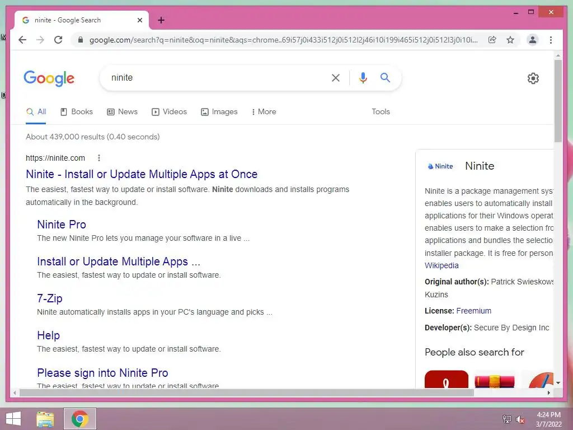The image size is (573, 430).
Task: Click the 'Developer(s): Secure By Design Inc' text
Action: click(x=487, y=328)
